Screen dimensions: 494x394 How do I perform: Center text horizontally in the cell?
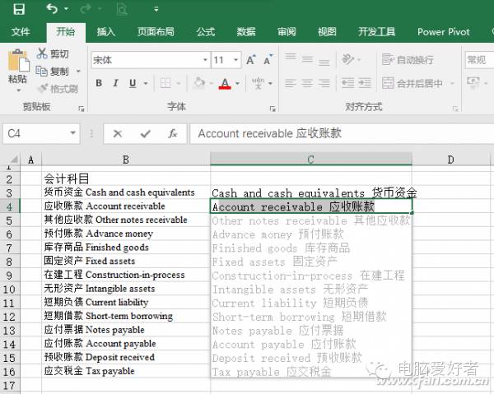click(x=307, y=83)
